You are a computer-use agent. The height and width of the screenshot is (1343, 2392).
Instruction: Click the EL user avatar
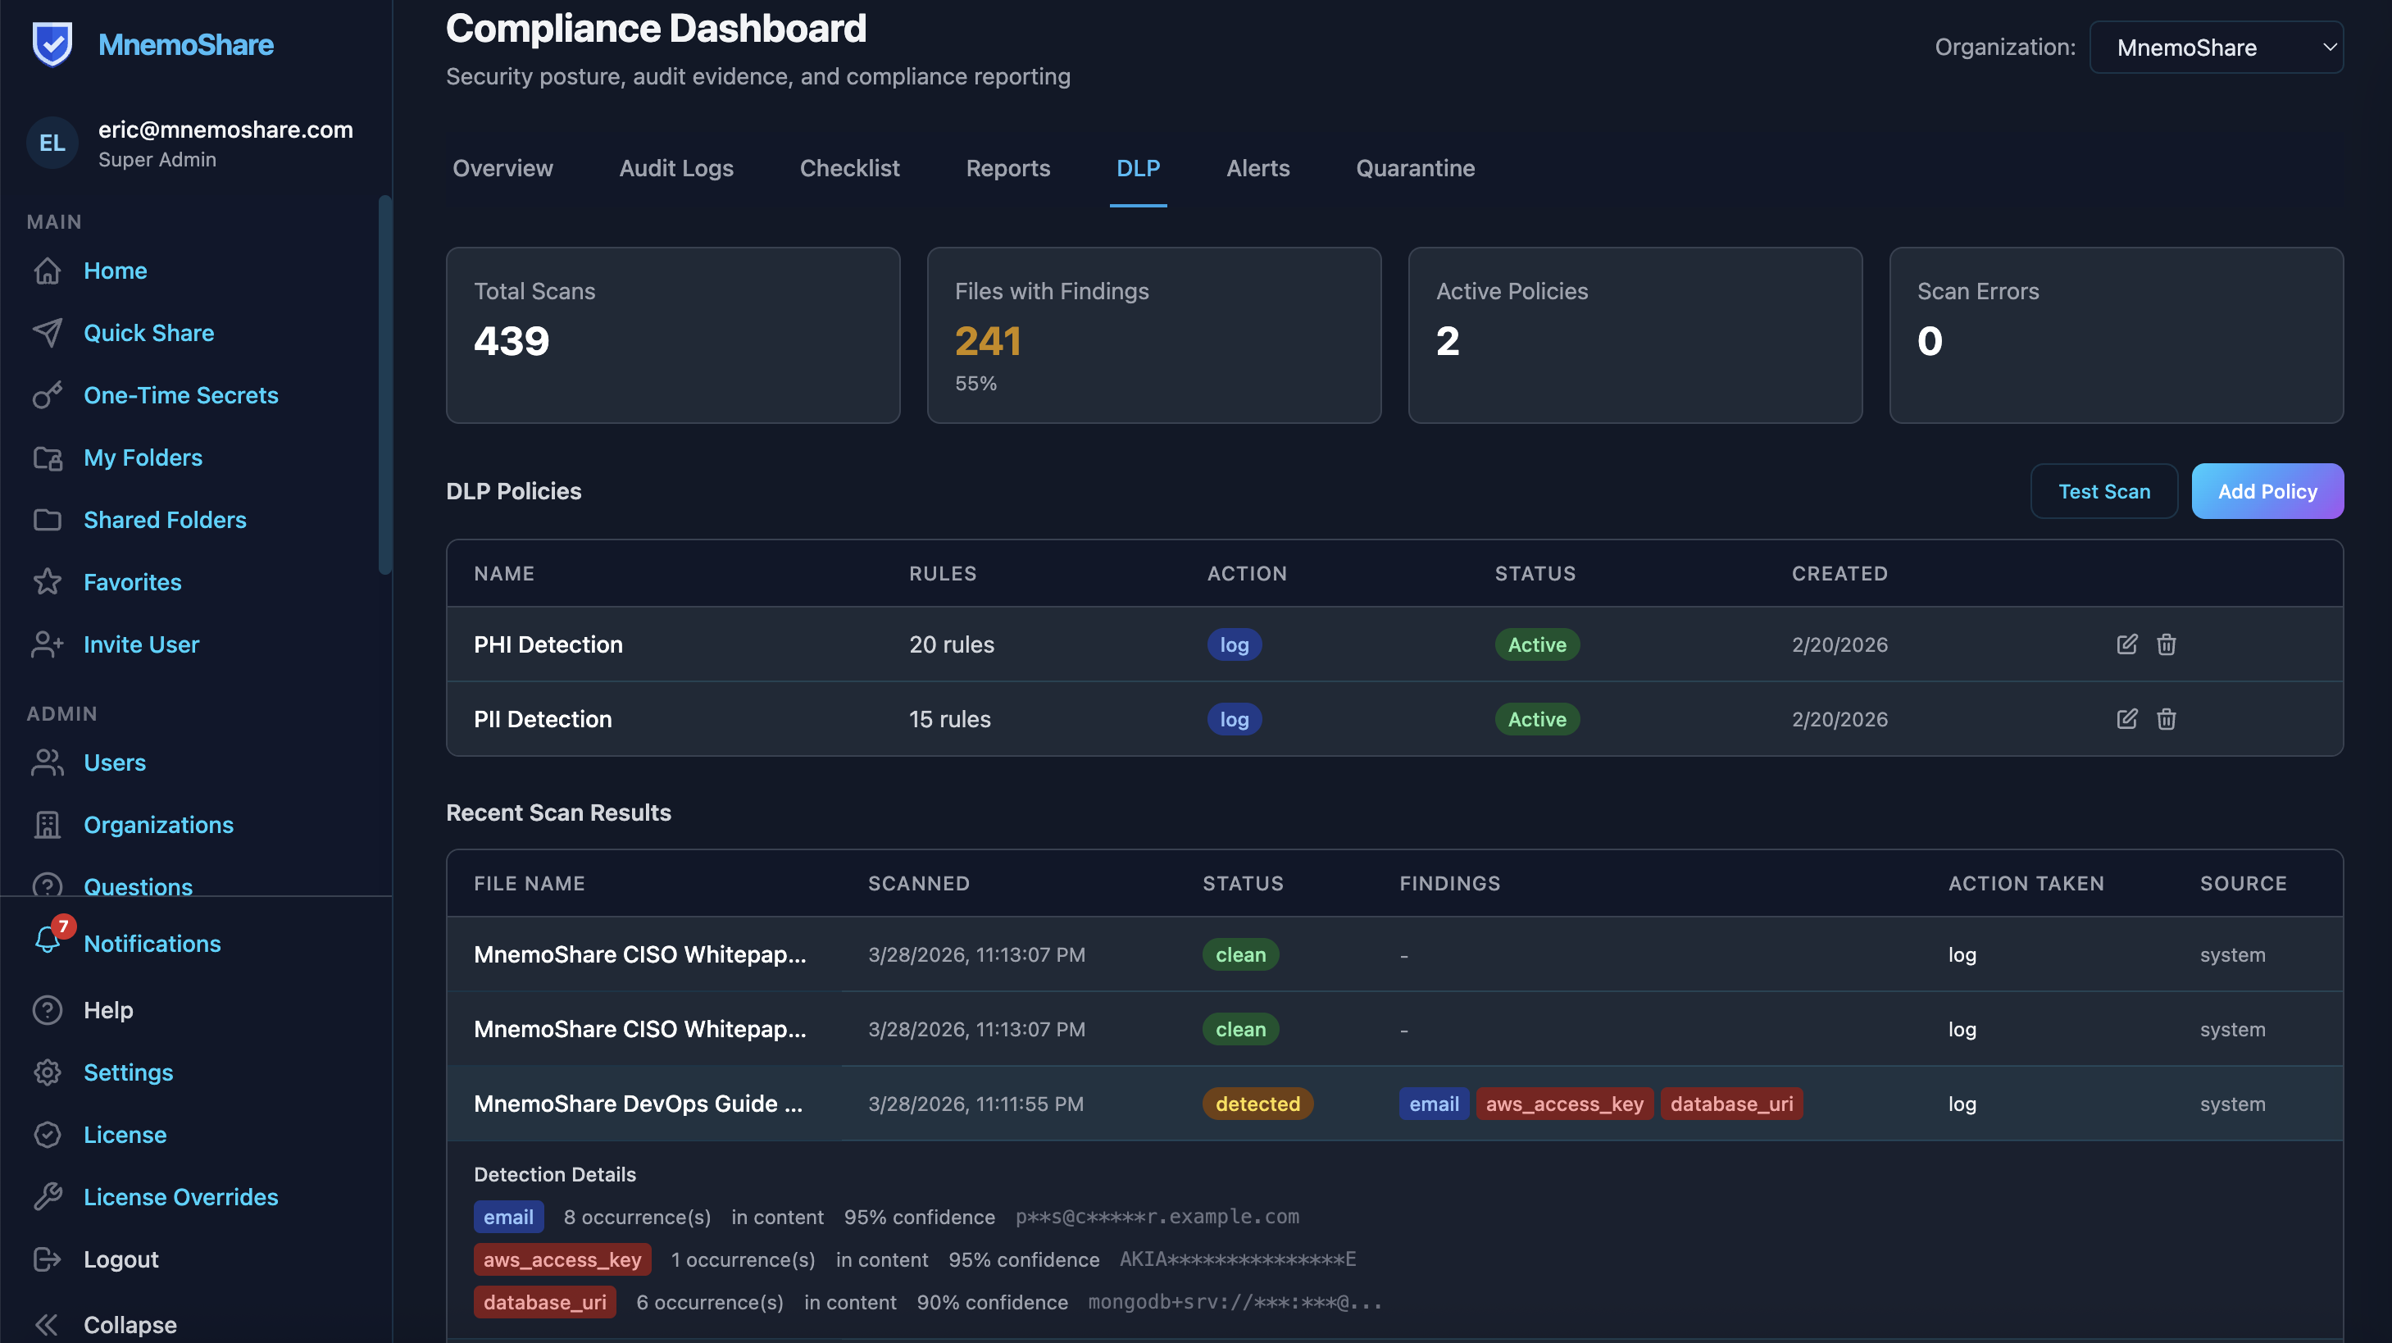52,142
